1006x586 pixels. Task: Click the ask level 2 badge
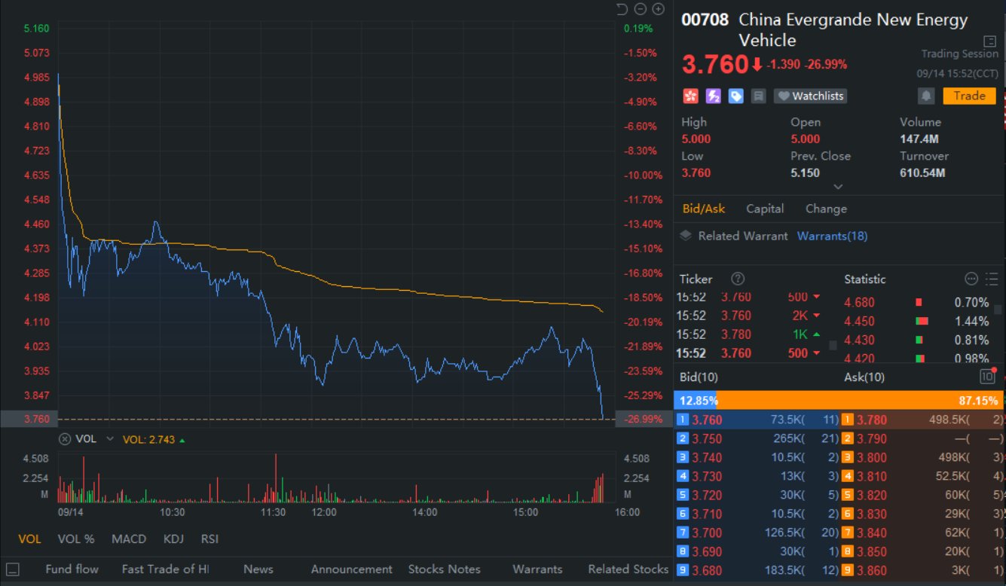pos(847,439)
